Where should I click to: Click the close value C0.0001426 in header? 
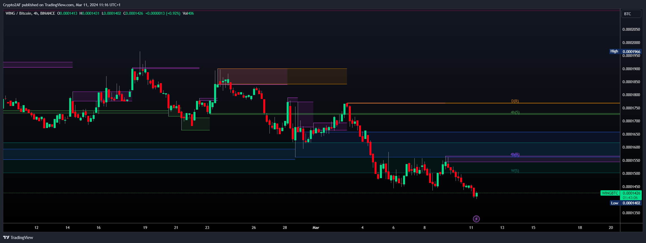133,13
